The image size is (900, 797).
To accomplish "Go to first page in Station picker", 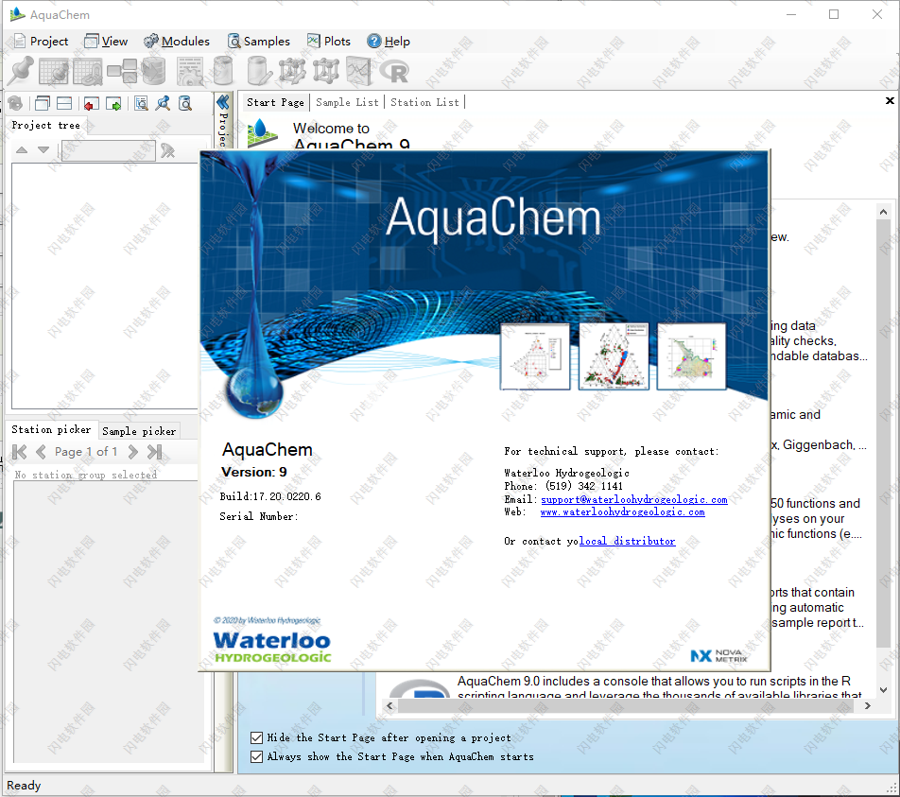I will pyautogui.click(x=20, y=452).
